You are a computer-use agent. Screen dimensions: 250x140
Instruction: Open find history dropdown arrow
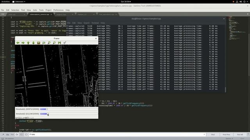(x=204, y=135)
